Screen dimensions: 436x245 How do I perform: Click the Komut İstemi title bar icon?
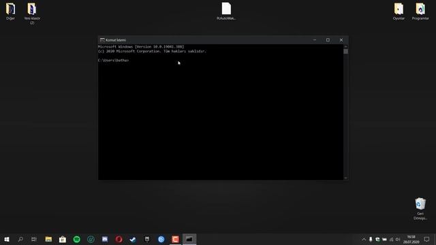[102, 40]
